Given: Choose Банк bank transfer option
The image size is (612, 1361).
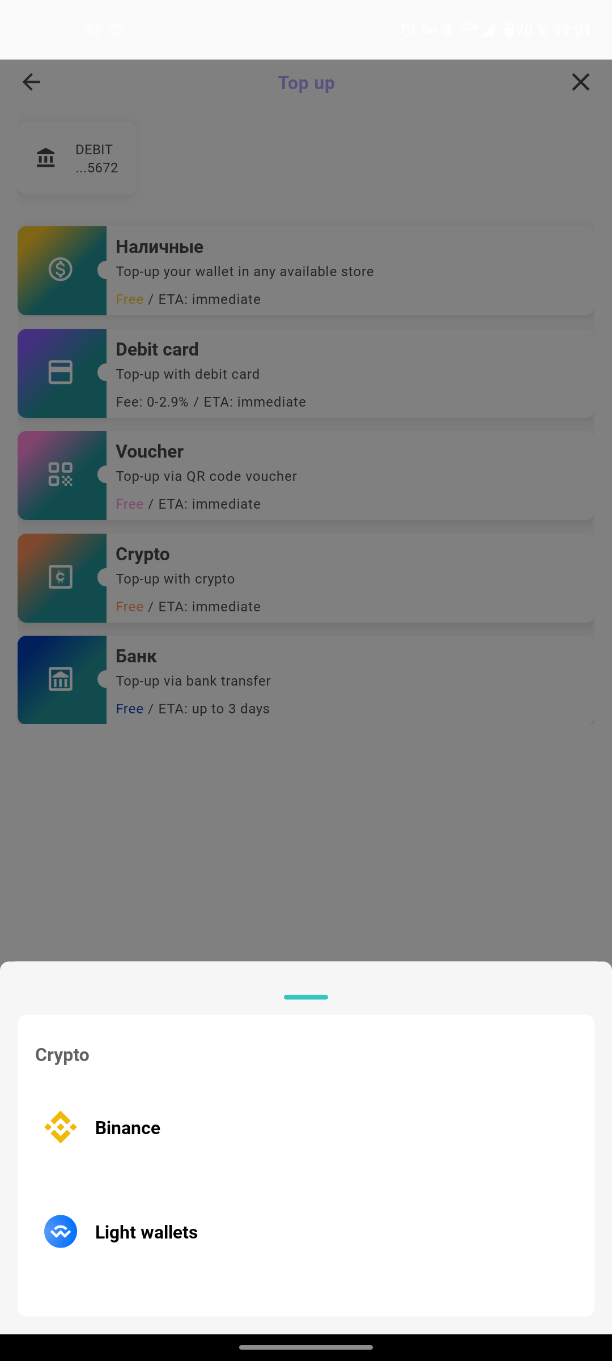Looking at the screenshot, I should tap(306, 680).
